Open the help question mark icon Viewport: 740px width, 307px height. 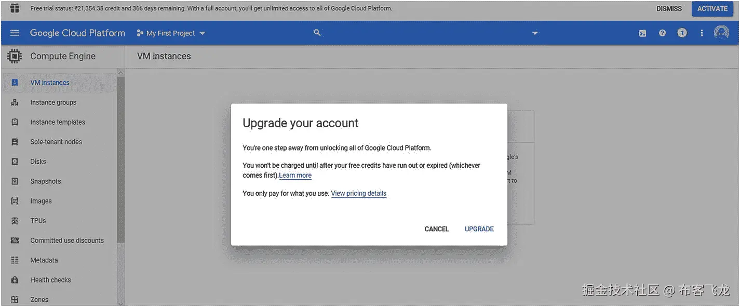point(662,33)
